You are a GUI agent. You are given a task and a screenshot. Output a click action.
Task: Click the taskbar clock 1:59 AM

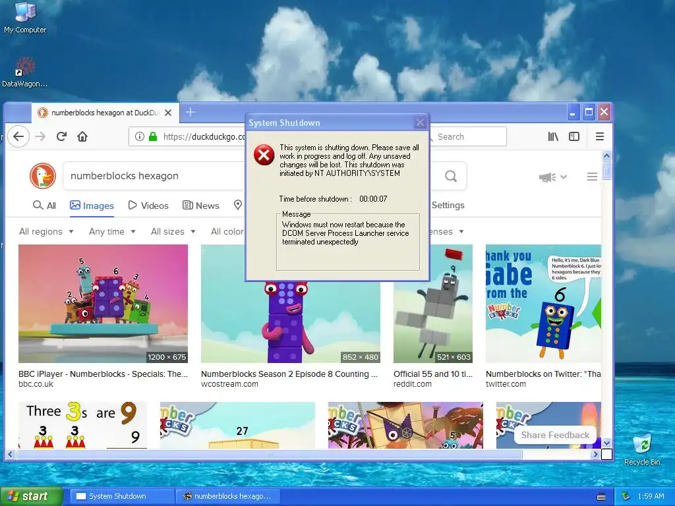coord(651,496)
